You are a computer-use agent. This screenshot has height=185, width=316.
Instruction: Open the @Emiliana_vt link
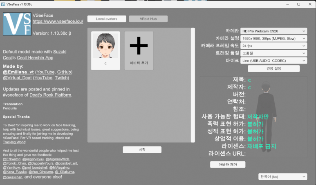(x=18, y=72)
